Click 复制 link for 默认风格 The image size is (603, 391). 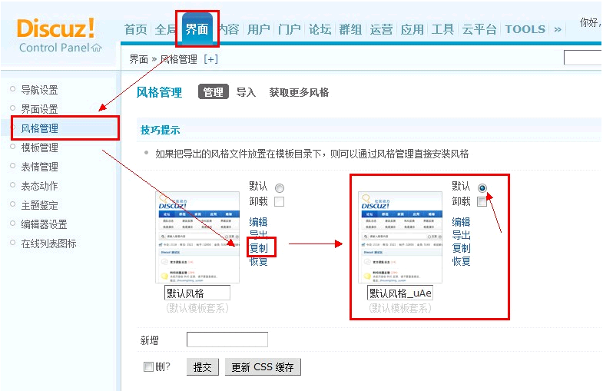[258, 248]
